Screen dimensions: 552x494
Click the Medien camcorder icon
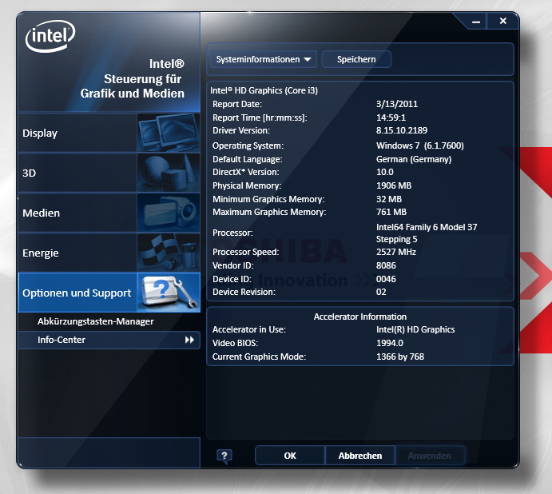click(169, 213)
